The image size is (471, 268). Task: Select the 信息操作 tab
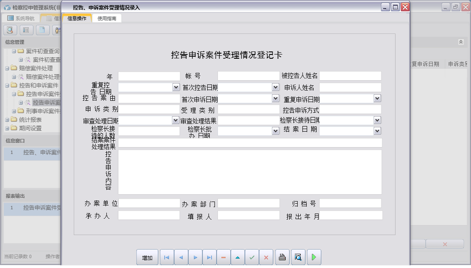(77, 18)
